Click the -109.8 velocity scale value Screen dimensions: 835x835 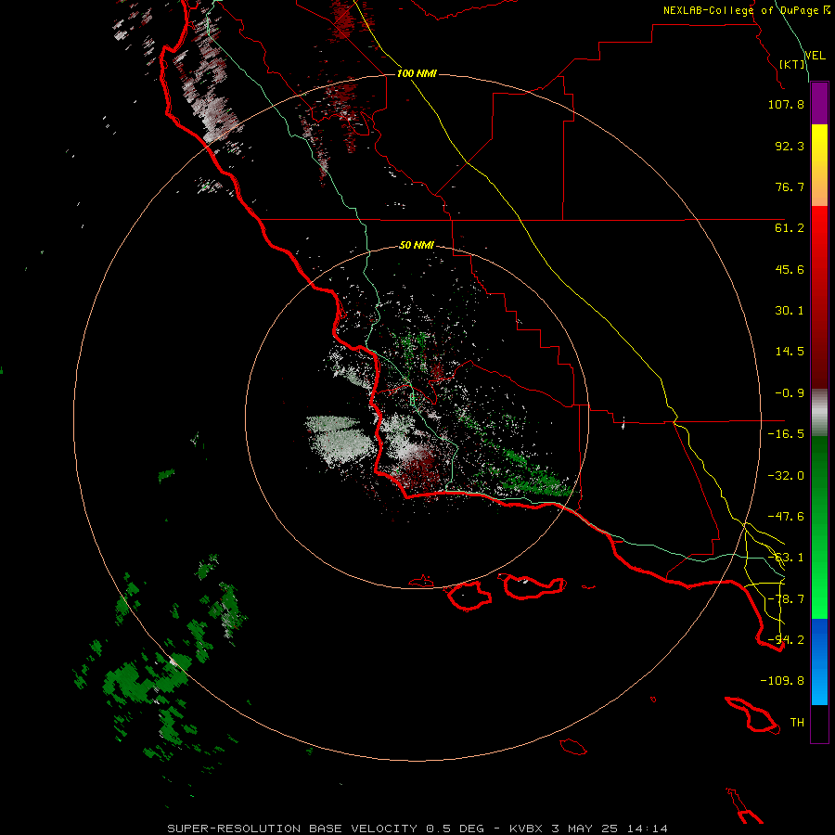click(782, 681)
